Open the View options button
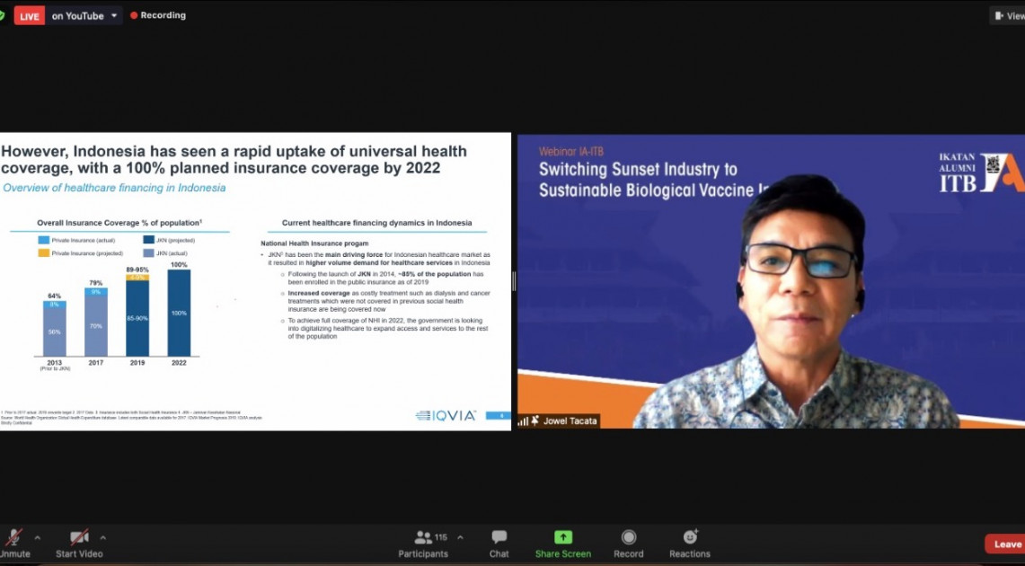 point(1008,15)
